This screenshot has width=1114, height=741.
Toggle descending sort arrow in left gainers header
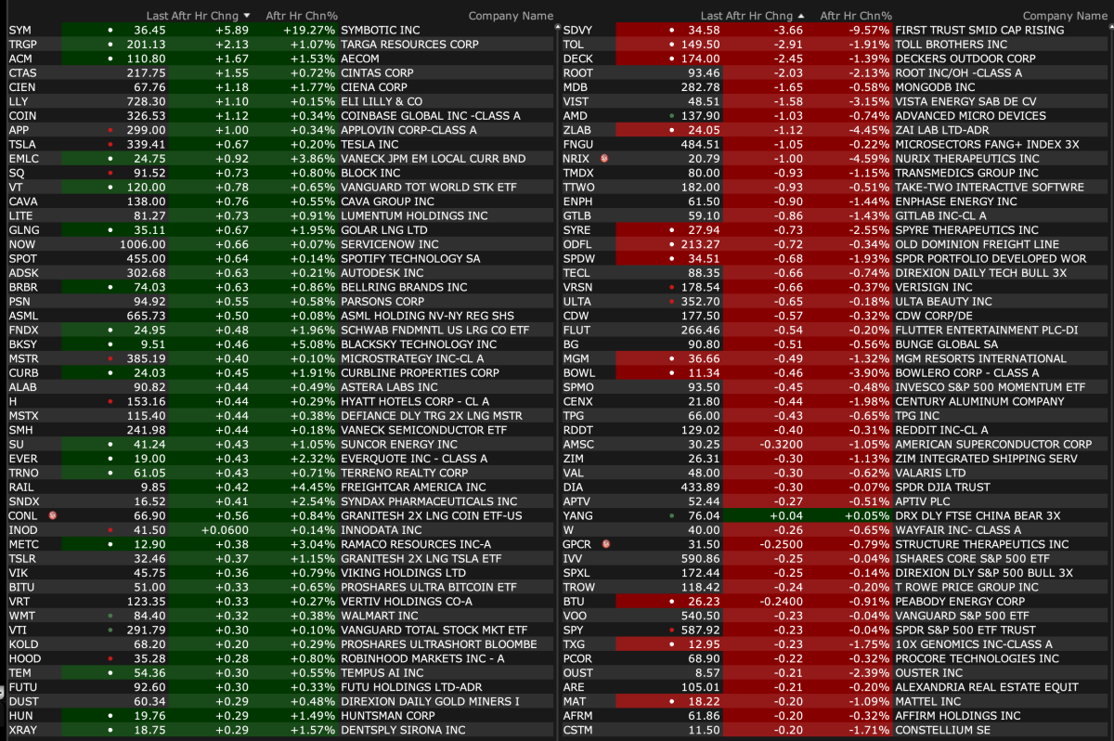coord(246,16)
